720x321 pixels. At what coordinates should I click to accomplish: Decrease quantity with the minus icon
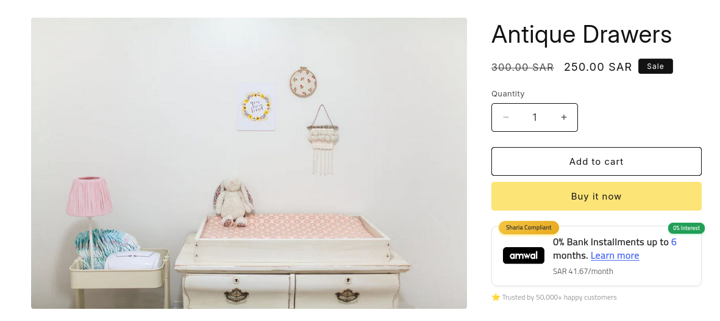pyautogui.click(x=506, y=117)
